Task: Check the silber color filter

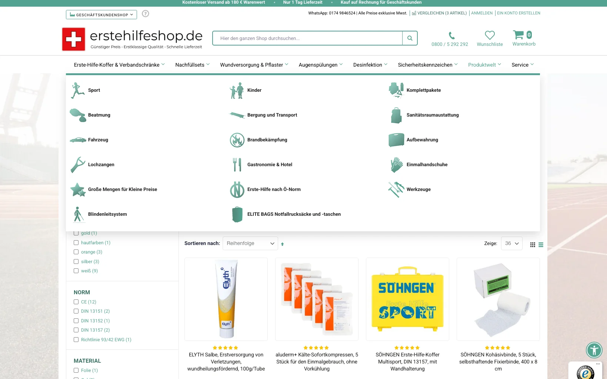Action: click(76, 262)
